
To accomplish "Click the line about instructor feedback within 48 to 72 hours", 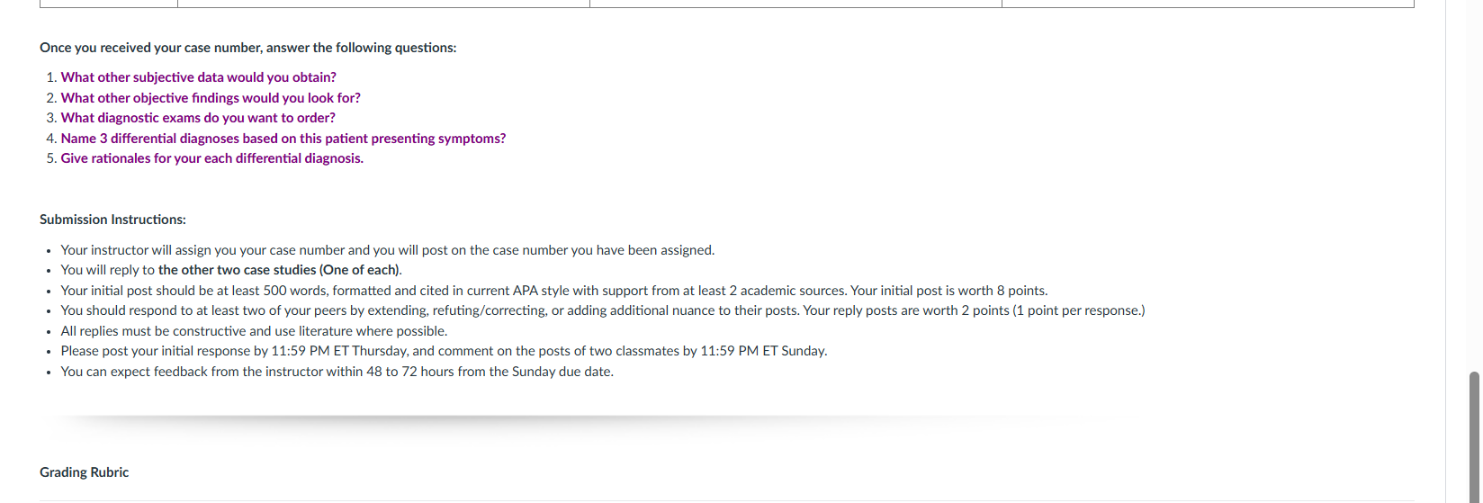I will pos(337,372).
